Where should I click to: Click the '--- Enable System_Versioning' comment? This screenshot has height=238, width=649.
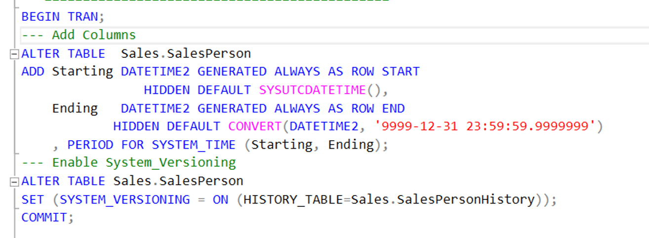click(128, 162)
